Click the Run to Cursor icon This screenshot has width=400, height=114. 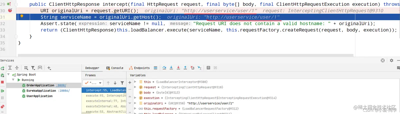click(199, 68)
